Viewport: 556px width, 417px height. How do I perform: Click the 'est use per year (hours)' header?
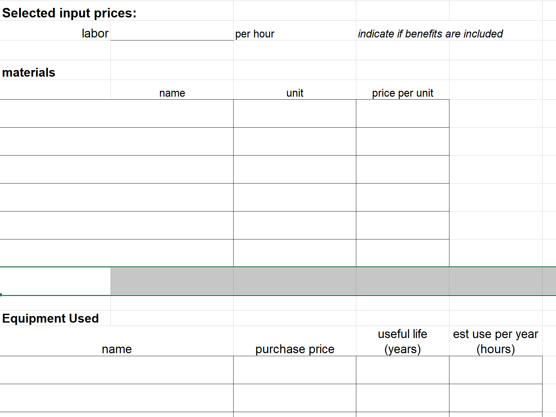pyautogui.click(x=496, y=341)
